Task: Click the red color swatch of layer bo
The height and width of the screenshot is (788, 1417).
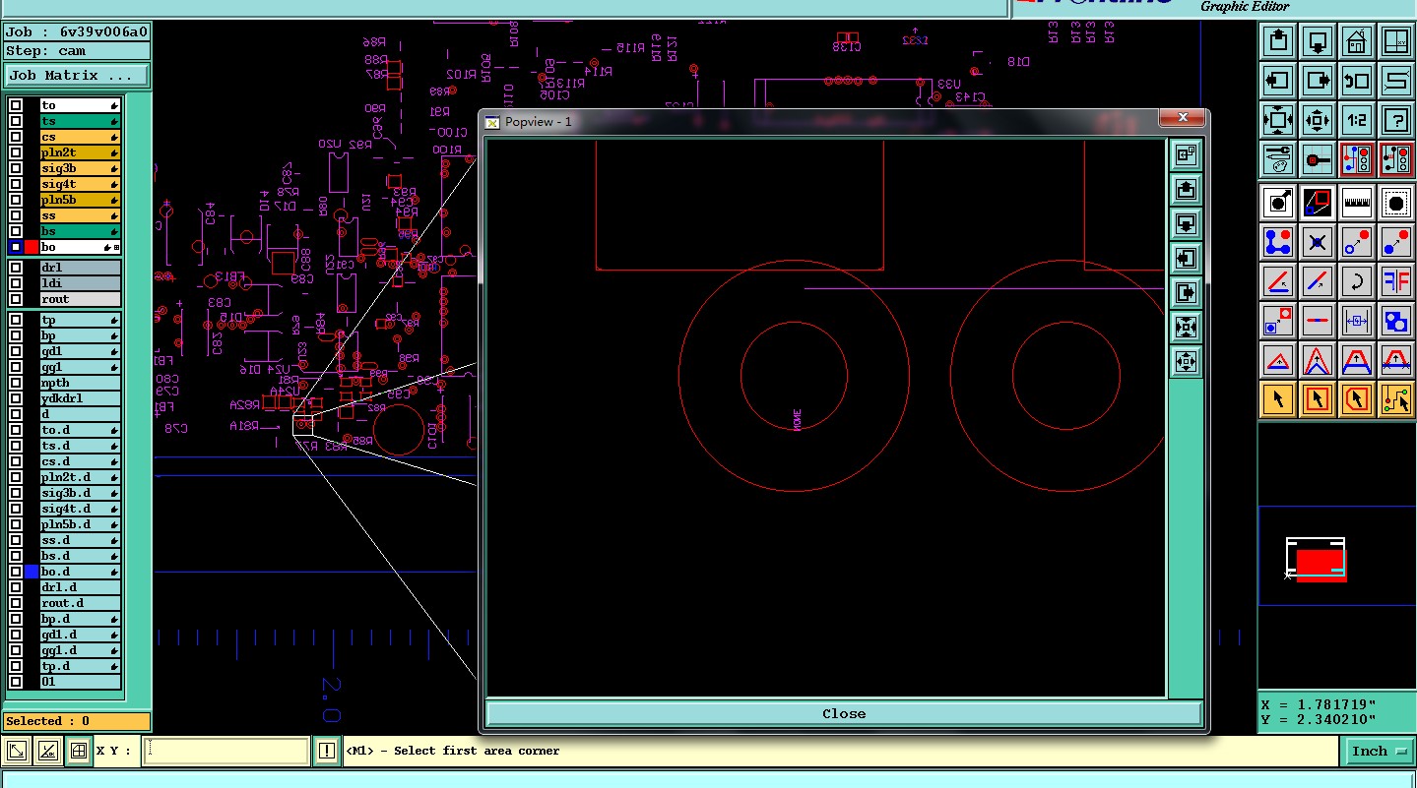Action: (x=32, y=247)
